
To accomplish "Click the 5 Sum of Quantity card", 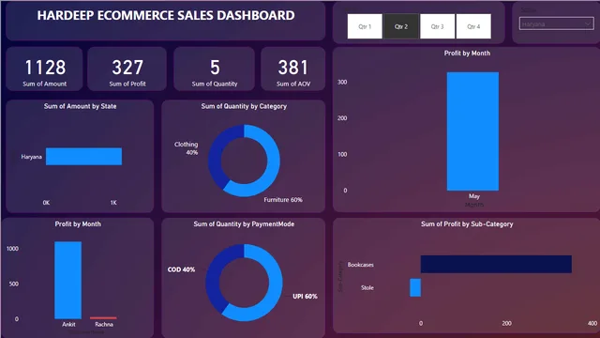I will tap(215, 69).
